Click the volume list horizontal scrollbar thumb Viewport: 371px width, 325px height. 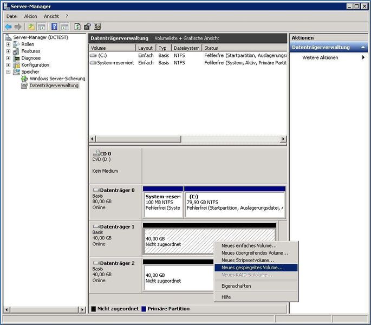pyautogui.click(x=138, y=139)
